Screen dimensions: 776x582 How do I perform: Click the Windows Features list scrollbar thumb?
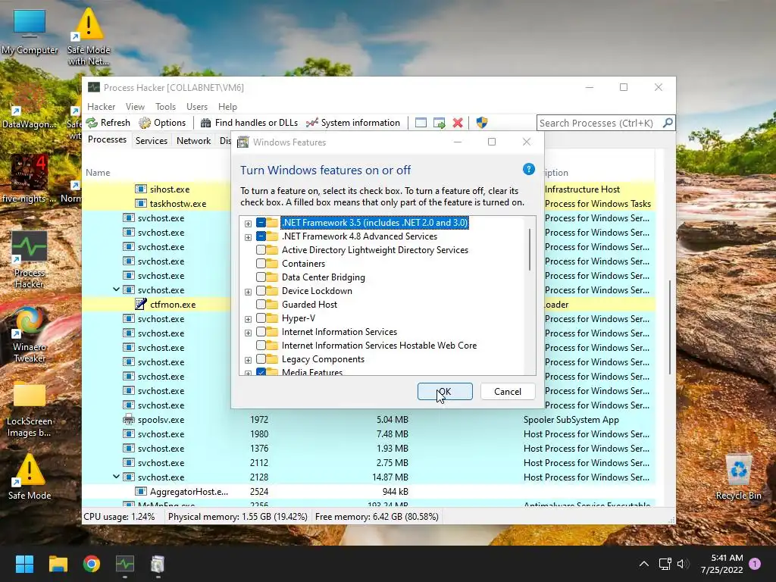[x=529, y=249]
